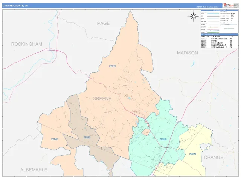241x180 pixels.
Task: Click the pink line sample in the legend
Action: tap(213, 29)
